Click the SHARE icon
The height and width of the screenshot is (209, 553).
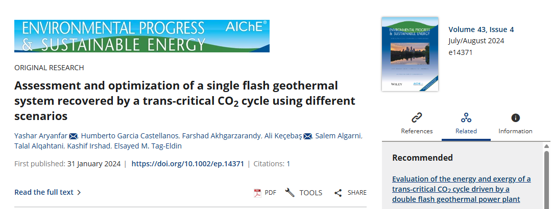point(338,193)
